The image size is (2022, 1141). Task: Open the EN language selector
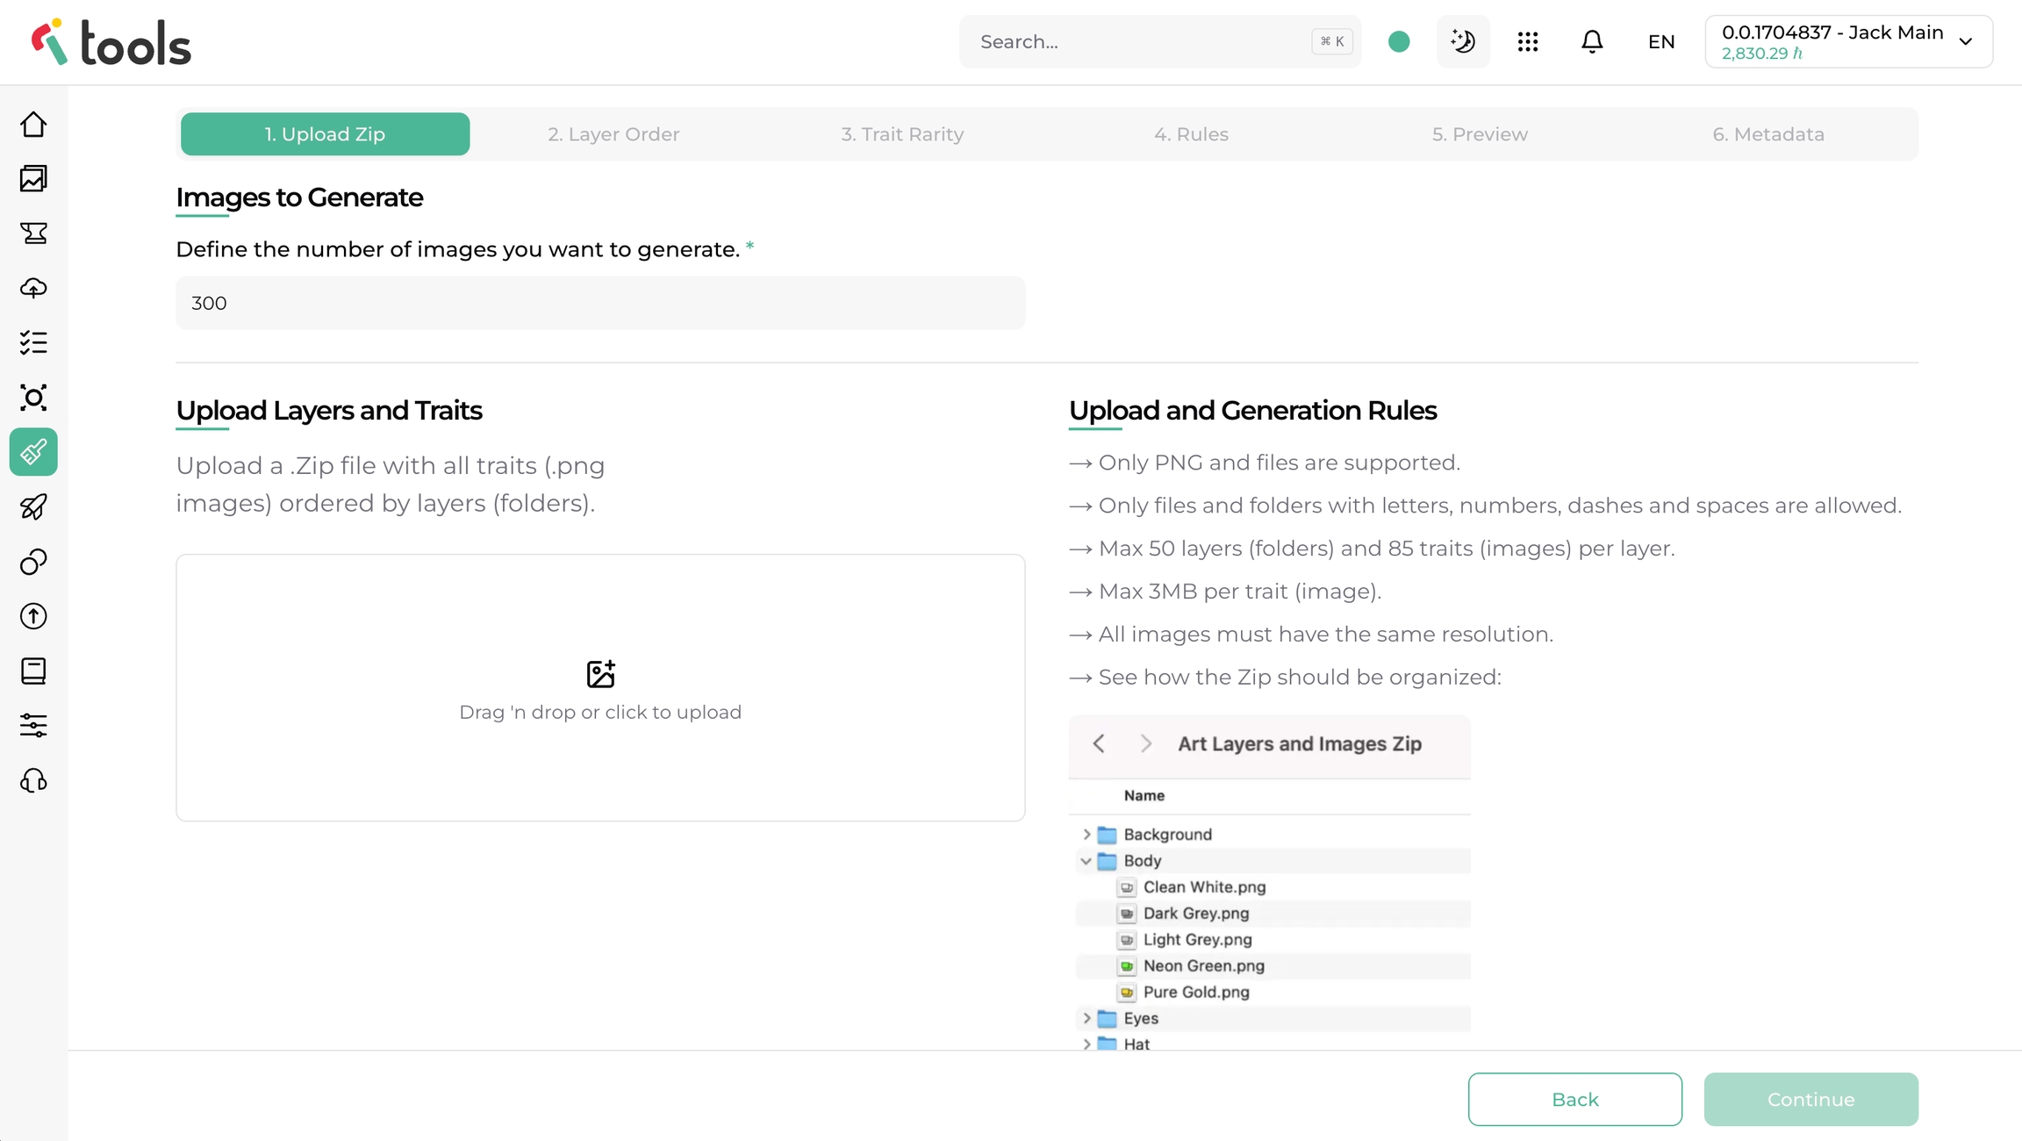point(1661,41)
